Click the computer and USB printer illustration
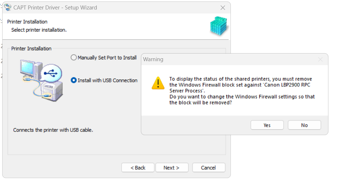 coord(41,80)
